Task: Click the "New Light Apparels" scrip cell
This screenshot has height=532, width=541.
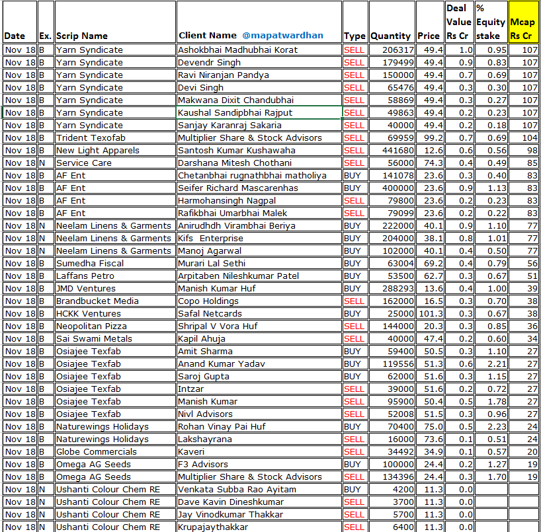Action: tap(115, 150)
